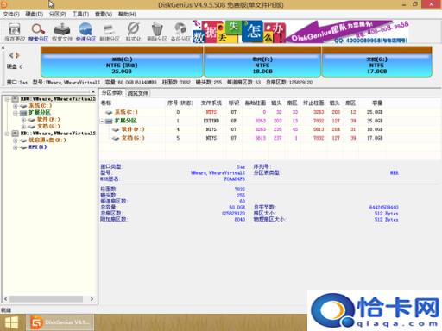Open the 查看(V) menu
The height and width of the screenshot is (331, 442).
click(x=104, y=14)
